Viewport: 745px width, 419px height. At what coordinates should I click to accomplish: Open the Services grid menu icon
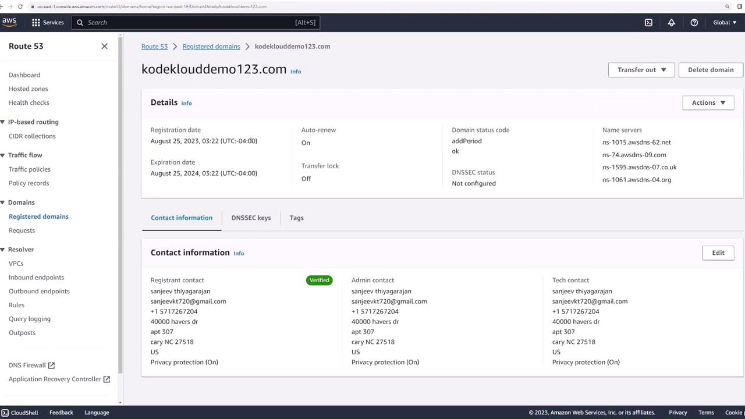pyautogui.click(x=36, y=23)
